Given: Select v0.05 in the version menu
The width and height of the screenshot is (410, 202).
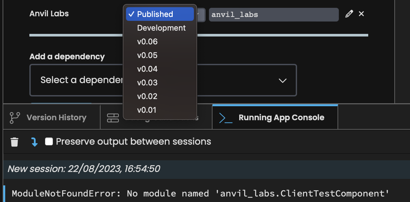Looking at the screenshot, I should tap(147, 55).
